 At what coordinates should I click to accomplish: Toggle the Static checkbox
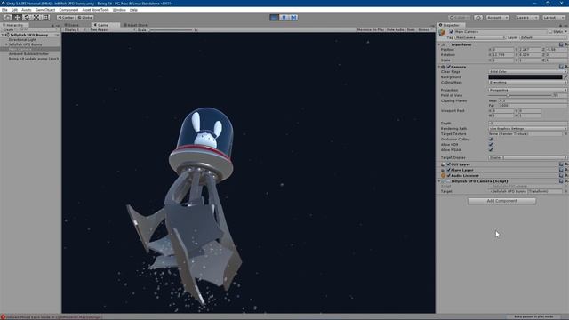[x=550, y=32]
